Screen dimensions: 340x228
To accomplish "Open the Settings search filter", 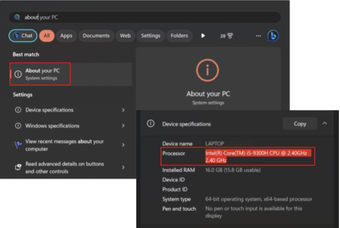I will (x=150, y=35).
